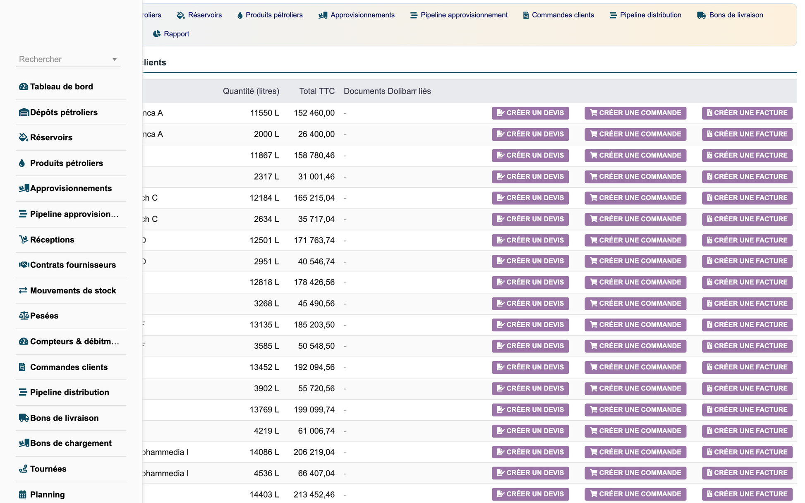
Task: Click the droplet icon in top Produits pétroliers tab
Action: [240, 15]
